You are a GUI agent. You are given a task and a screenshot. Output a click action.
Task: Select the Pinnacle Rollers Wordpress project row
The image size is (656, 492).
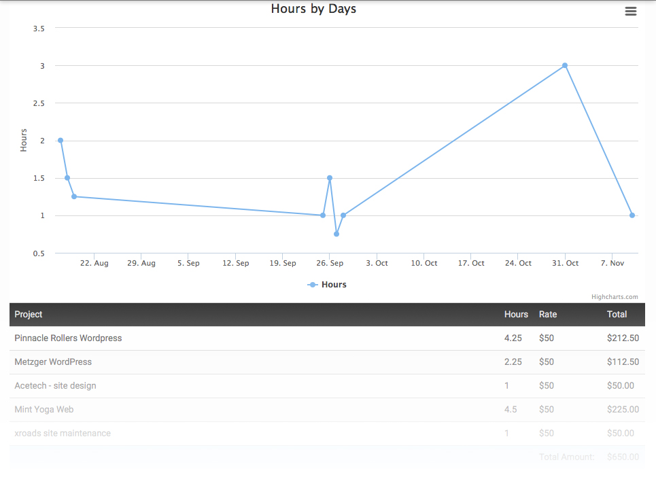point(68,338)
